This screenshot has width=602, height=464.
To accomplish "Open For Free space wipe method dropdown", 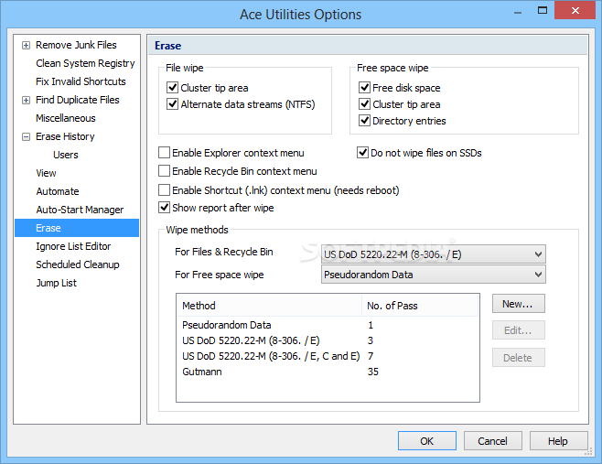I will pyautogui.click(x=433, y=275).
